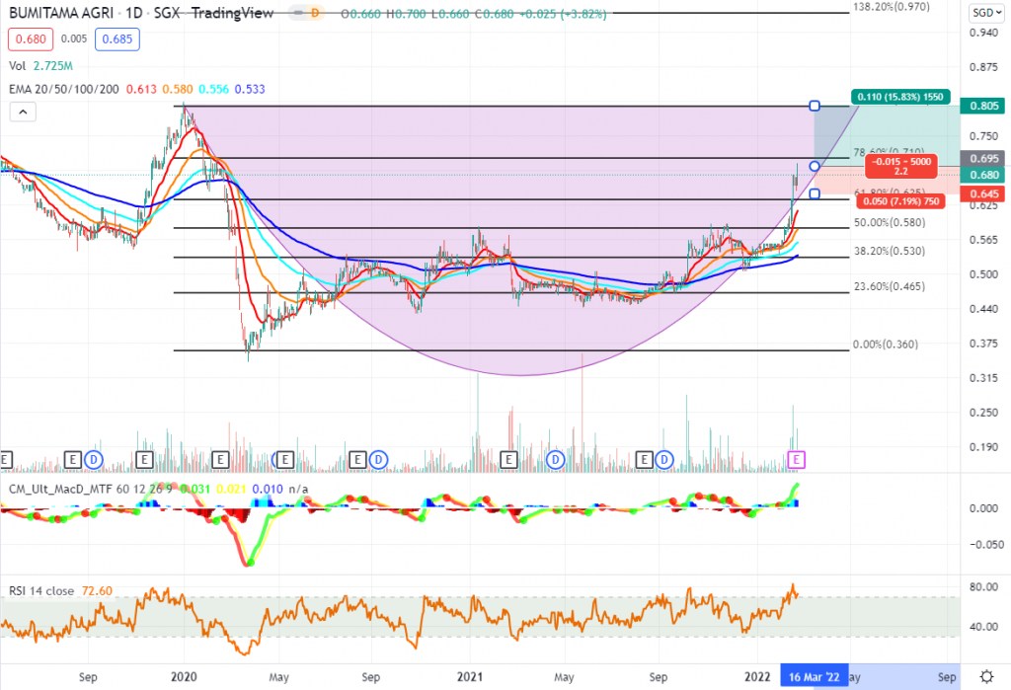Open dividend D marker near Sep 2019
1011x690 pixels.
[94, 460]
